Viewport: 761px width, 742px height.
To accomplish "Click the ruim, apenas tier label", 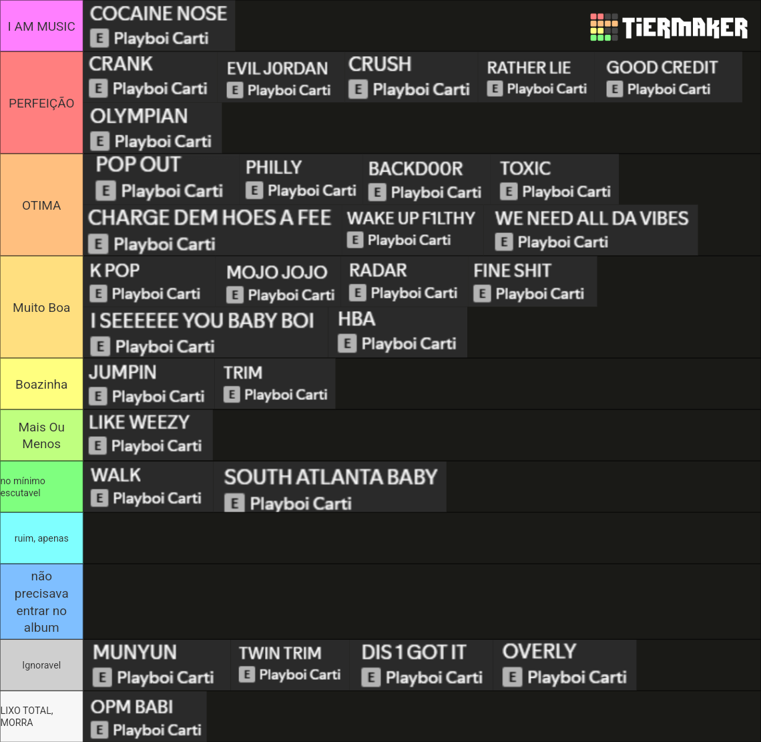I will 41,538.
